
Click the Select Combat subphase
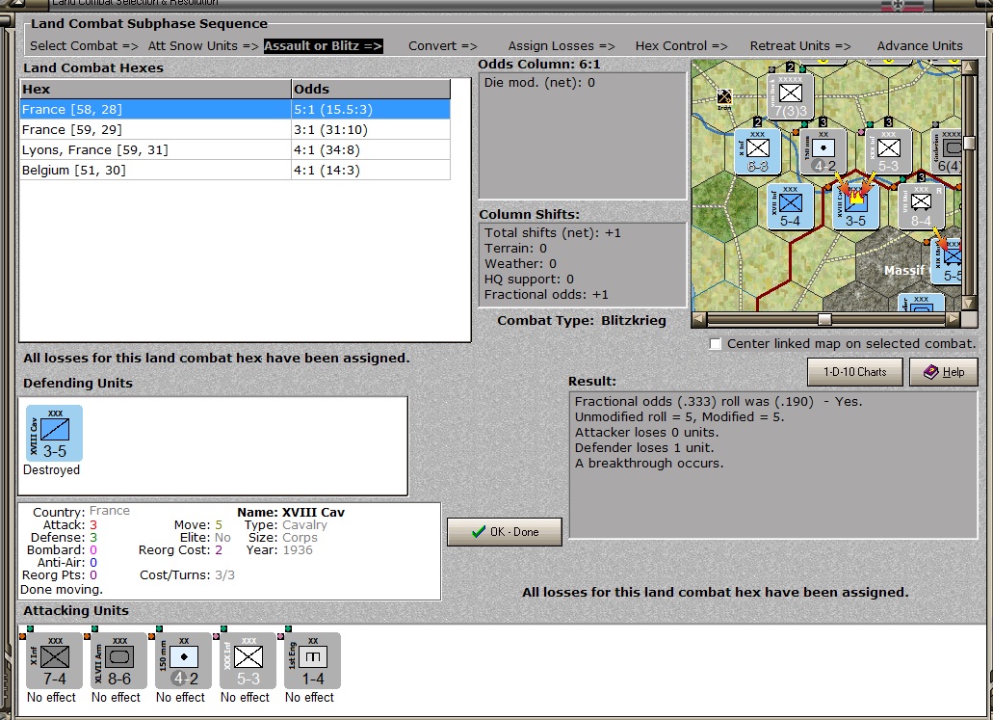coord(84,45)
